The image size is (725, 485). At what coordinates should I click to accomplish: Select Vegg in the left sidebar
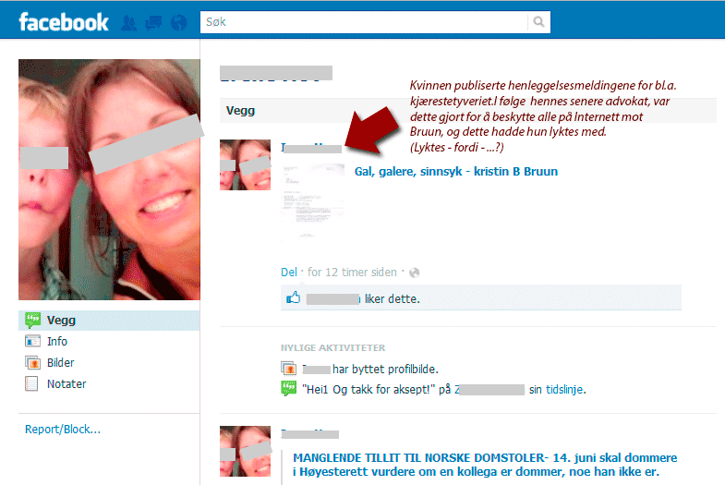click(109, 321)
